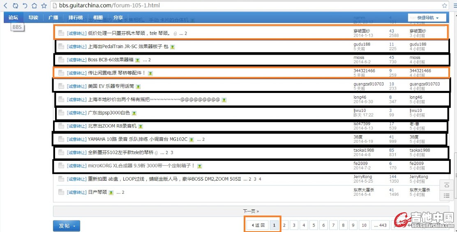Screen dimensions: 457x232
Task: Click the browser home icon
Action: [x=35, y=6]
